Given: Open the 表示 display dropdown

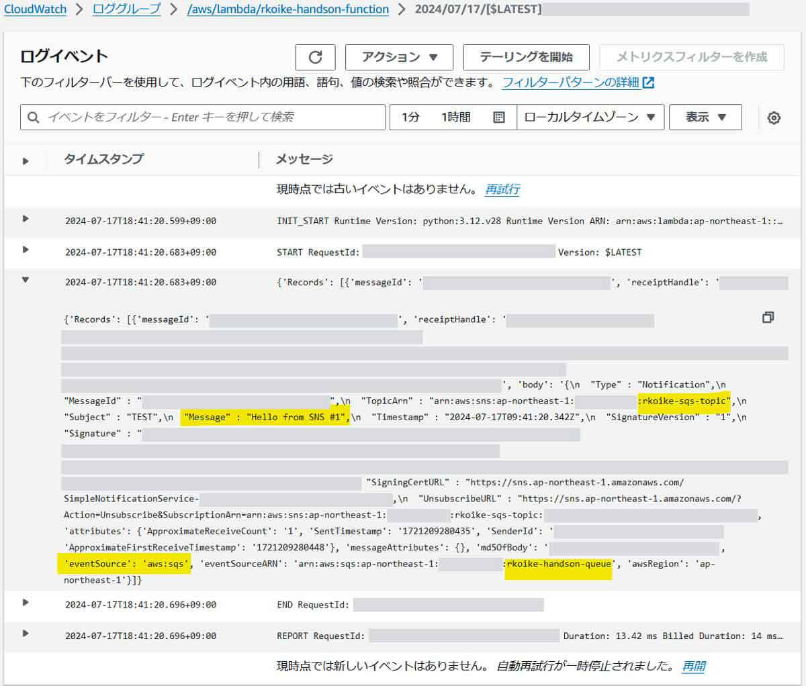Looking at the screenshot, I should [705, 117].
